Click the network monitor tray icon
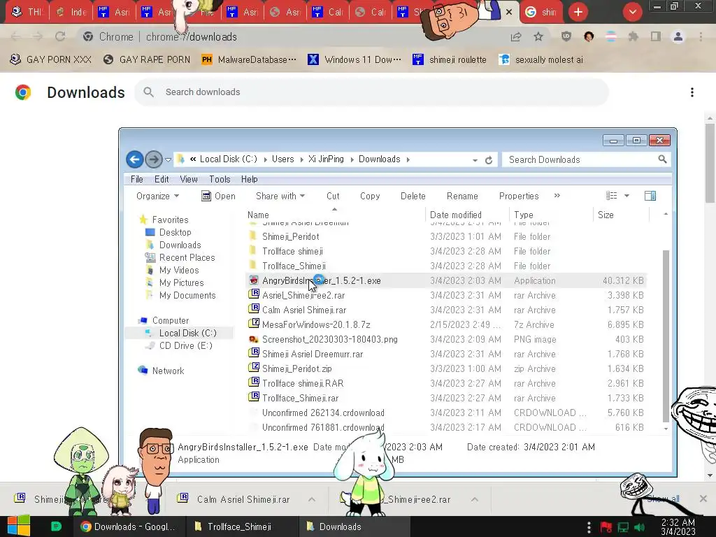 [623, 527]
